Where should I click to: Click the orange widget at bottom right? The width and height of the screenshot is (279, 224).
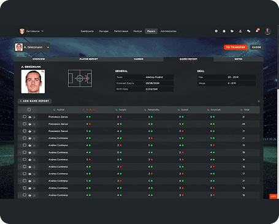[273, 196]
